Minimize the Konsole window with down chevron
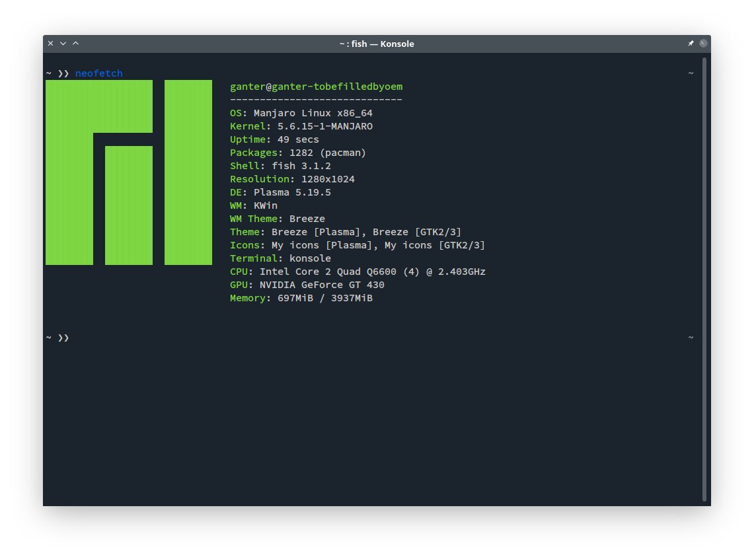The height and width of the screenshot is (557, 754). (63, 44)
